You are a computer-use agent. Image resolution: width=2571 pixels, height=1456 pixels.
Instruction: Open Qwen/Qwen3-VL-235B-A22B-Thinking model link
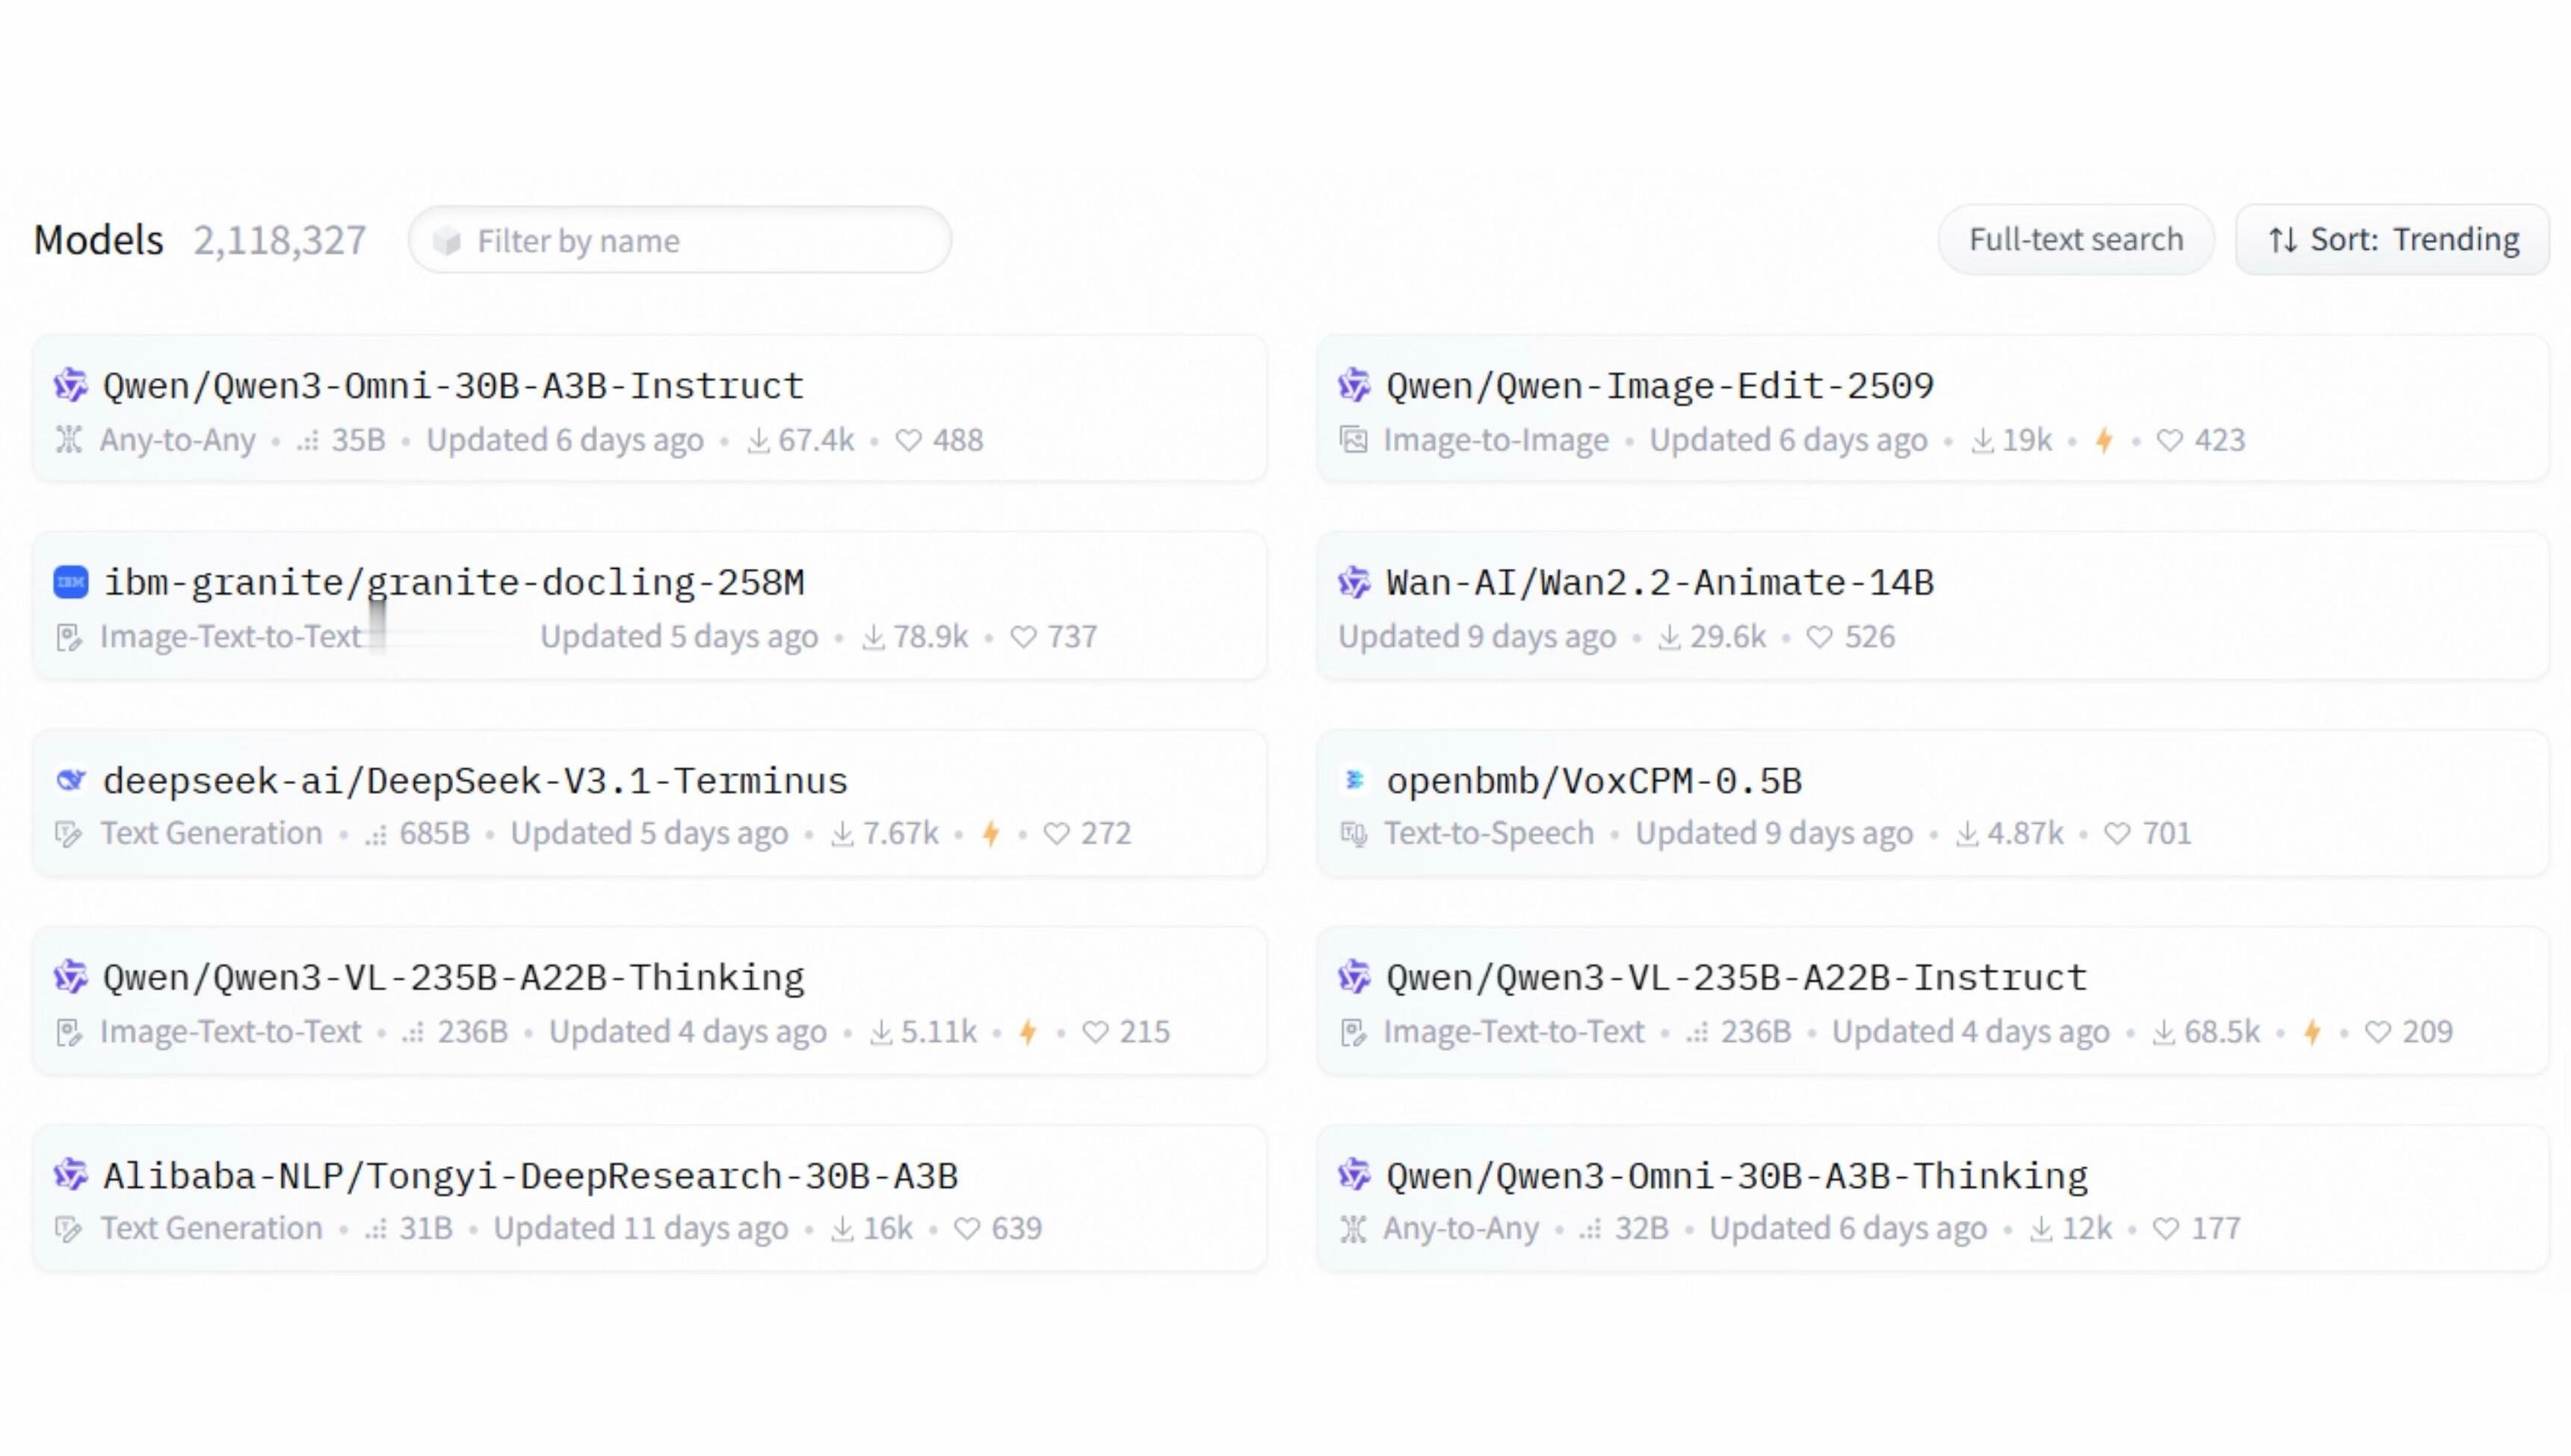pos(454,978)
